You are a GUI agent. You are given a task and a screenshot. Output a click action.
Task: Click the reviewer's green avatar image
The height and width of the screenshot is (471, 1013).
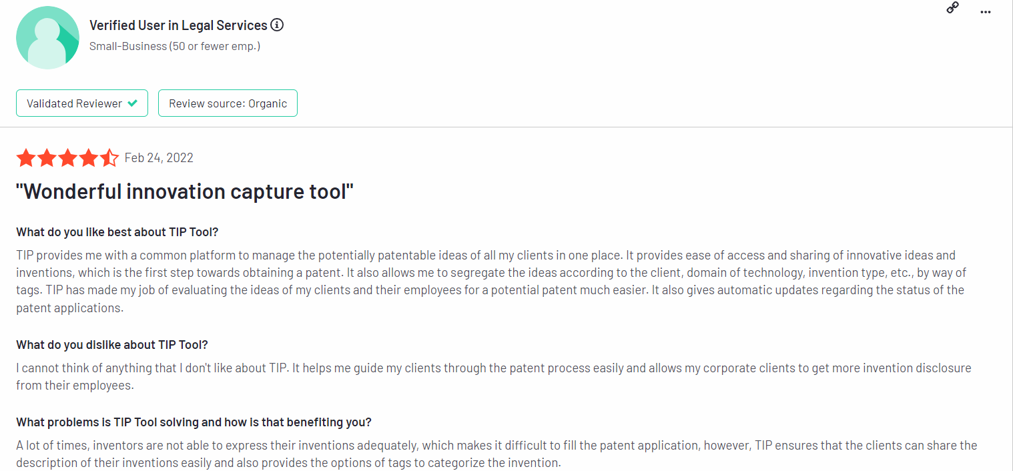pos(47,37)
